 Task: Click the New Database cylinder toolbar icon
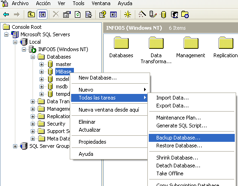(x=164, y=15)
